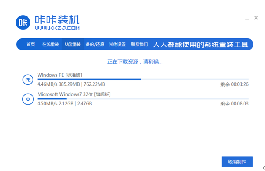Click the label Windows PE [标准版]
The height and width of the screenshot is (171, 265).
(x=59, y=75)
